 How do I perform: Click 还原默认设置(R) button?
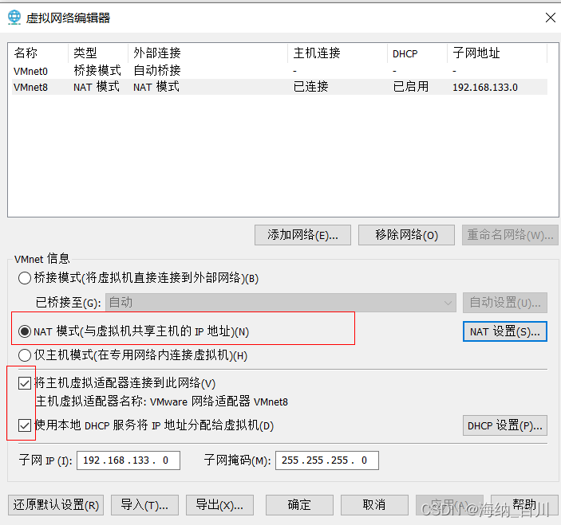tap(56, 505)
